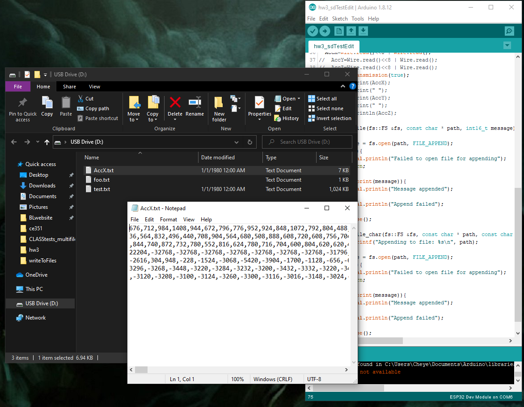
Task: Refresh the USB Drive folder view
Action: pos(250,142)
